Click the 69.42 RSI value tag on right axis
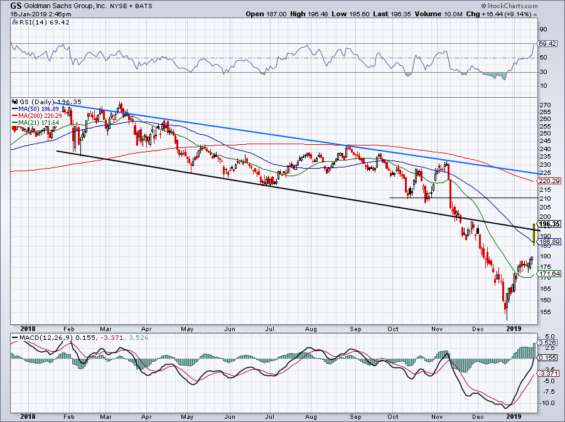565x422 pixels. (x=547, y=43)
